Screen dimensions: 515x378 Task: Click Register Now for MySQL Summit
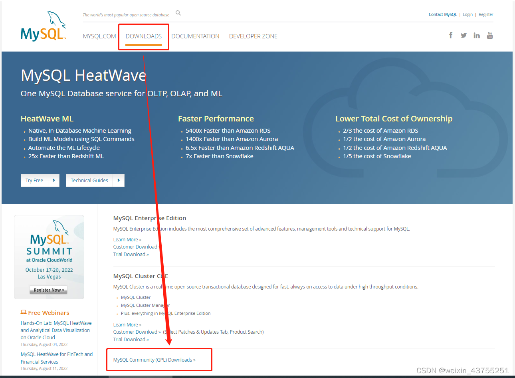click(49, 290)
